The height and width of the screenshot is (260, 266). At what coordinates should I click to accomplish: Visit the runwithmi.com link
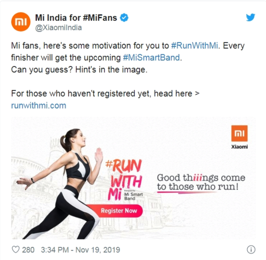[38, 106]
